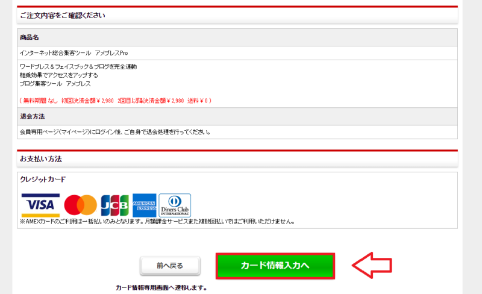
Task: Click the line ワードプレス&フェイスブック&ブログを完全連動
Action: tap(78, 67)
